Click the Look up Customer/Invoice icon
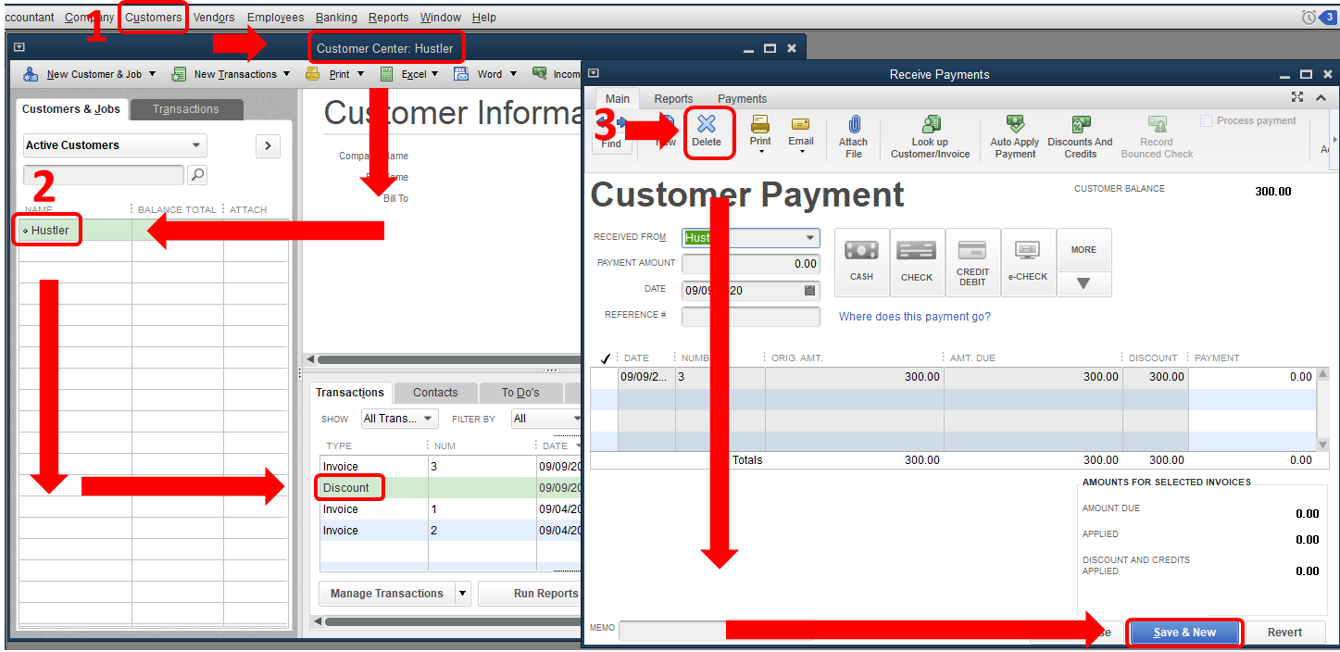The height and width of the screenshot is (652, 1340). 929,135
